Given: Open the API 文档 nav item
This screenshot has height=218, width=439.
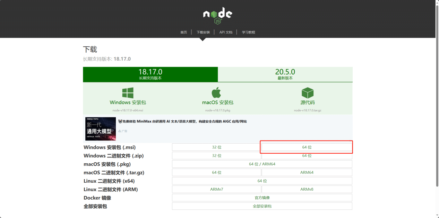Looking at the screenshot, I should (226, 32).
